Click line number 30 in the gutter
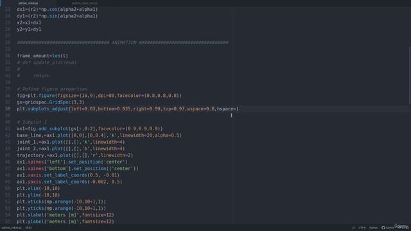 point(8,56)
